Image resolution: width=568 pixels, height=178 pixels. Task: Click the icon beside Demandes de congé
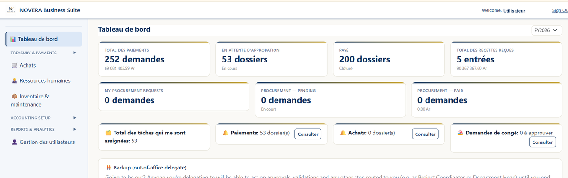460,133
